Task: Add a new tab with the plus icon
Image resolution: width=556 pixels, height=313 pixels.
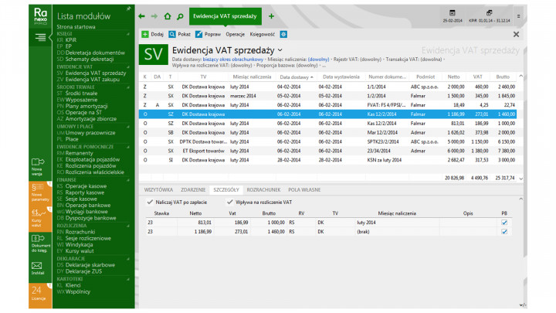Action: pyautogui.click(x=271, y=15)
